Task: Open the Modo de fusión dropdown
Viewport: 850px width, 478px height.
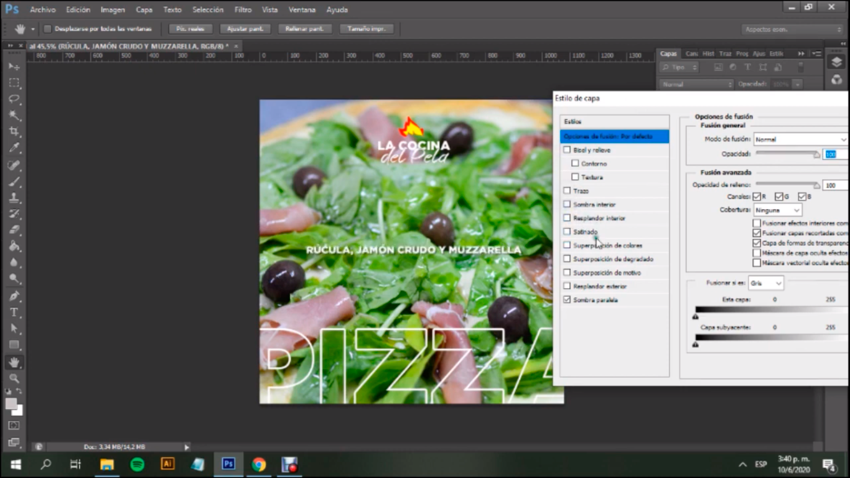Action: click(800, 139)
